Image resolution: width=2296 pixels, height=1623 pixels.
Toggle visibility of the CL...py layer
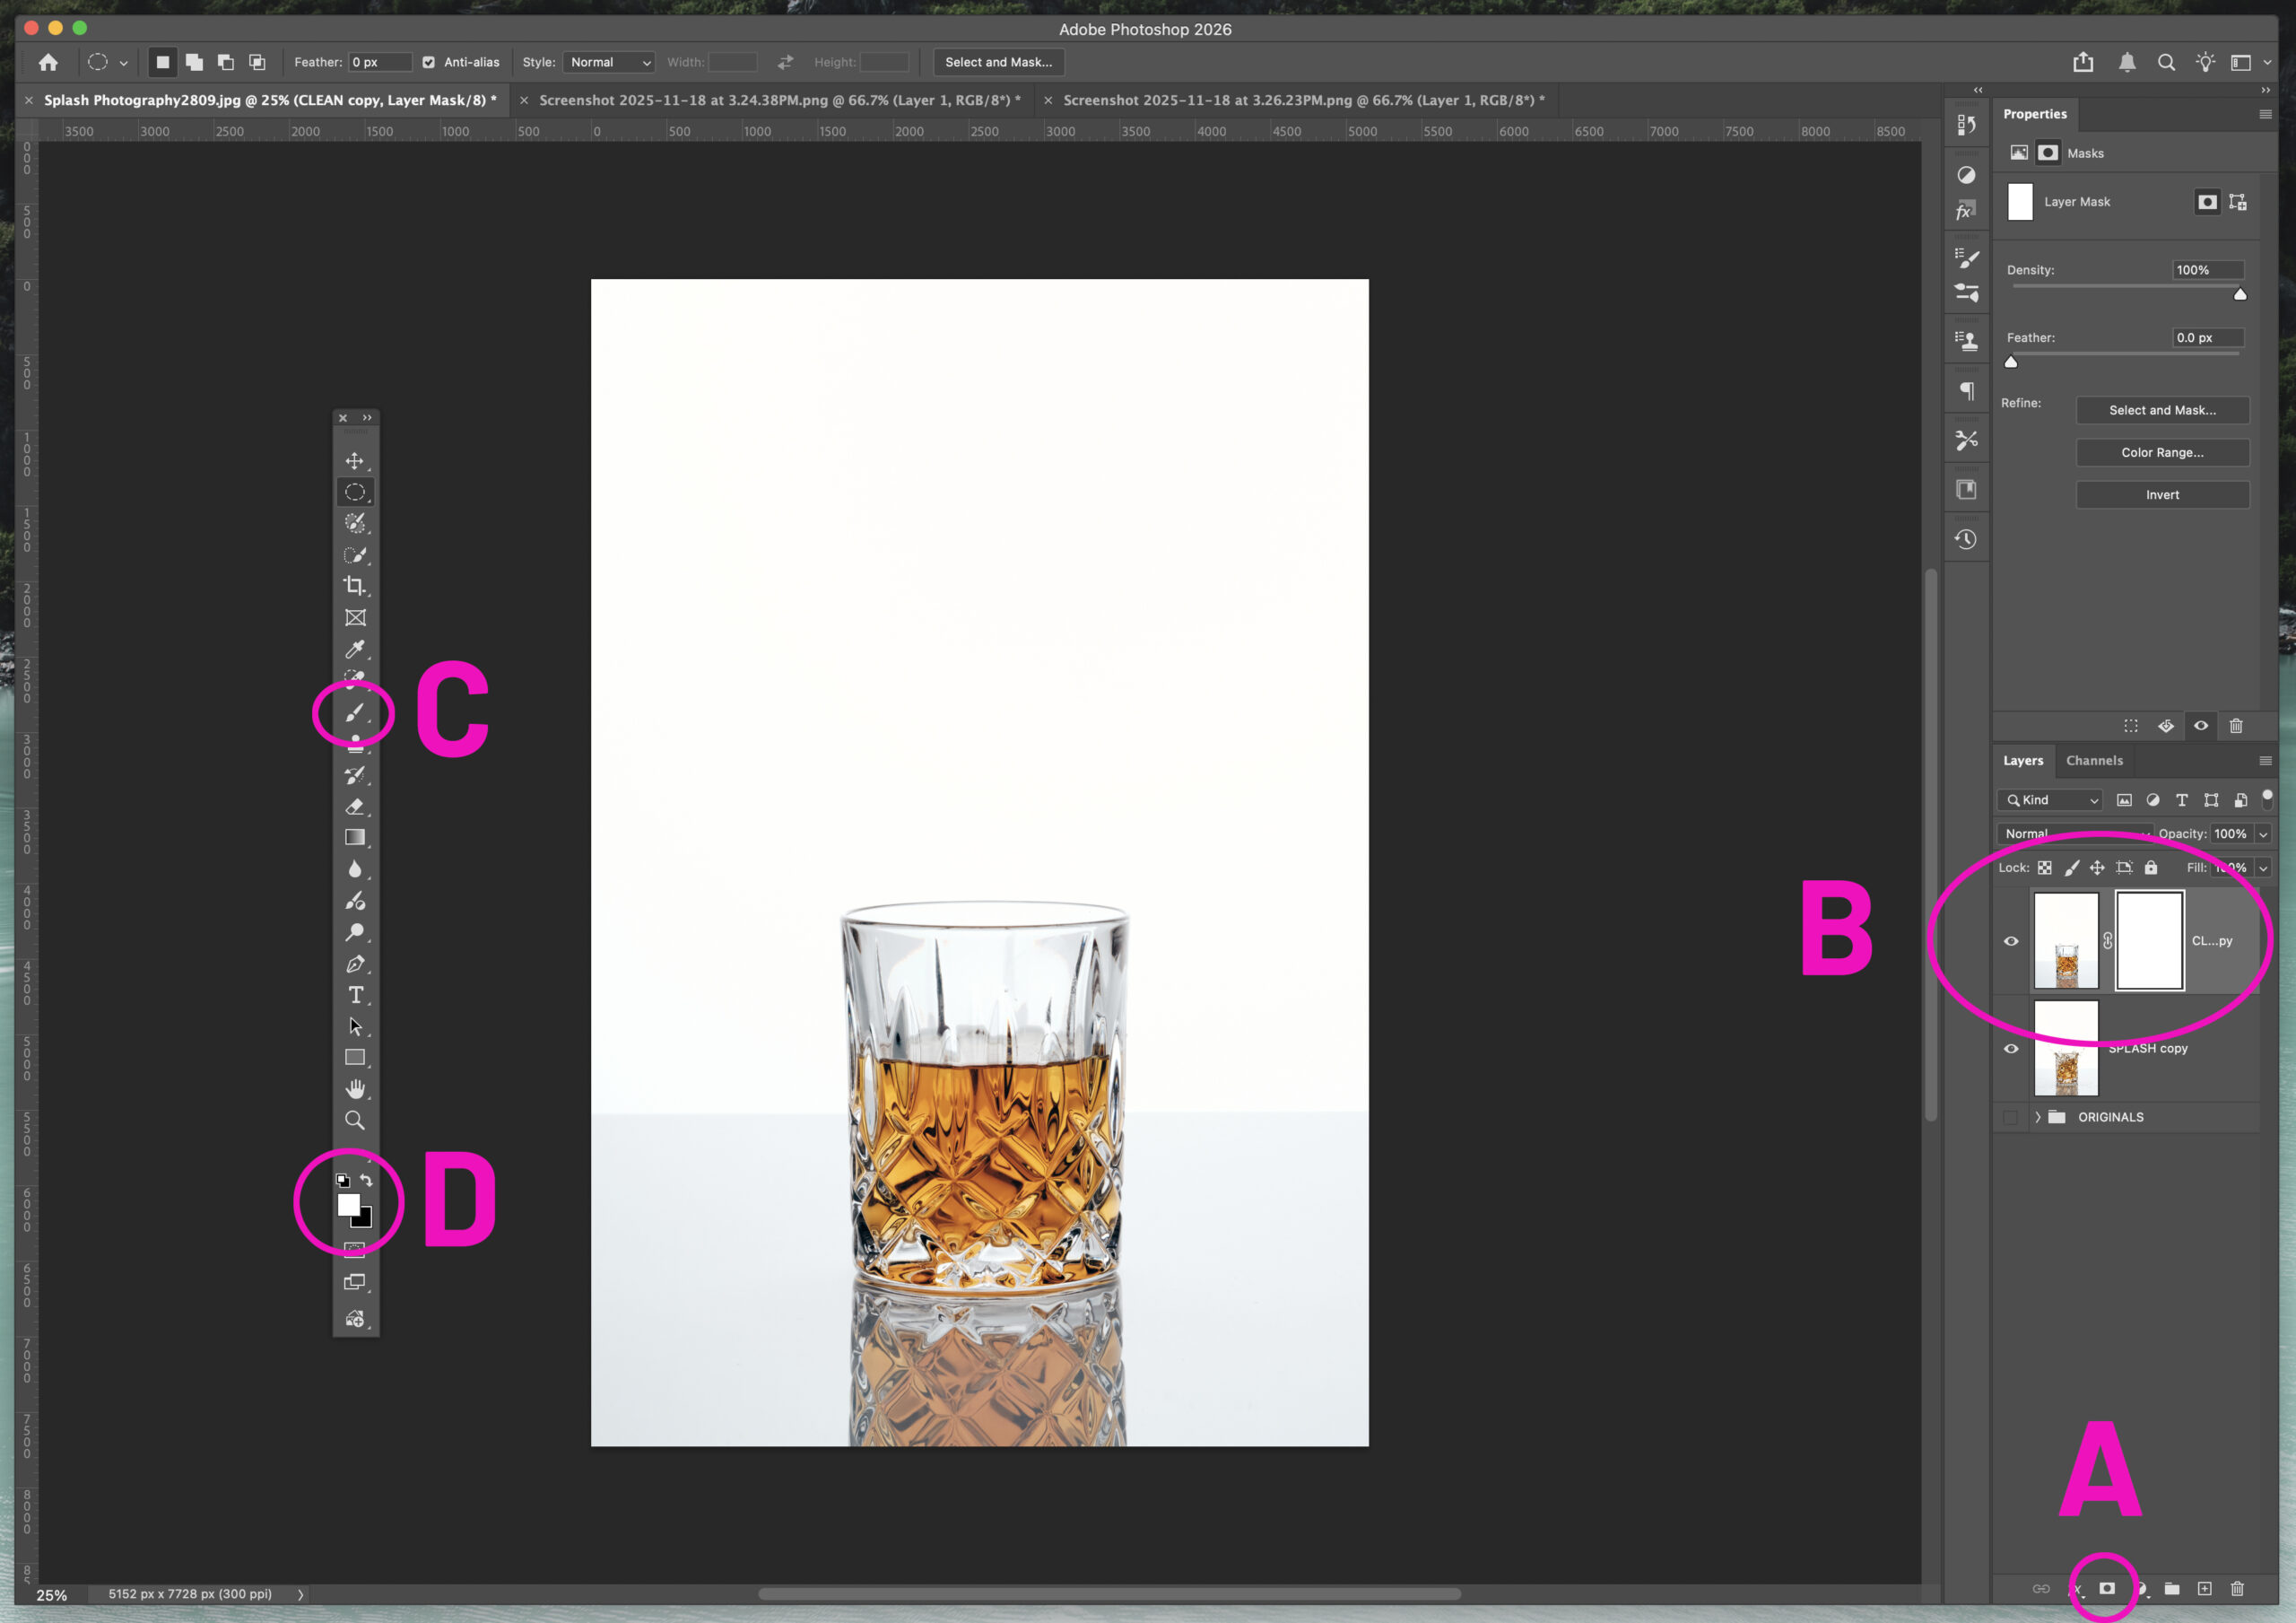point(2011,940)
